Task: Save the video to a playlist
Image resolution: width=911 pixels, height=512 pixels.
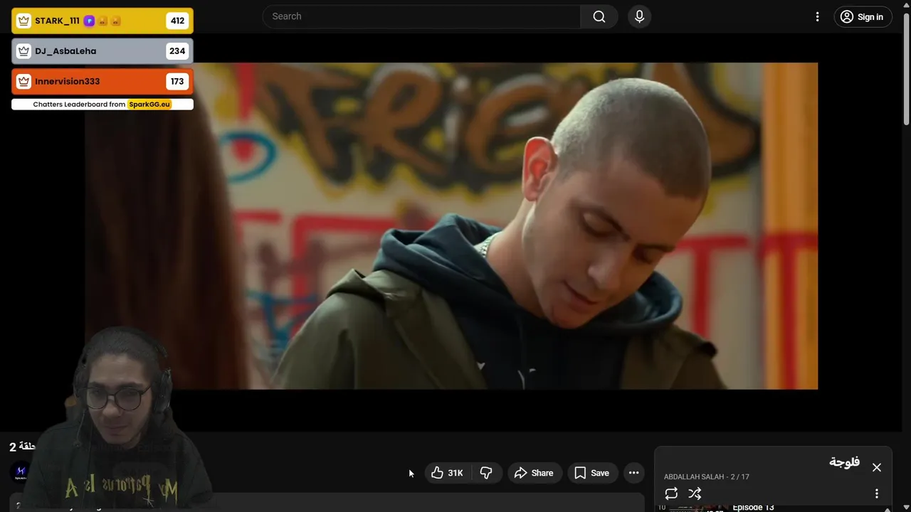Action: pyautogui.click(x=591, y=473)
